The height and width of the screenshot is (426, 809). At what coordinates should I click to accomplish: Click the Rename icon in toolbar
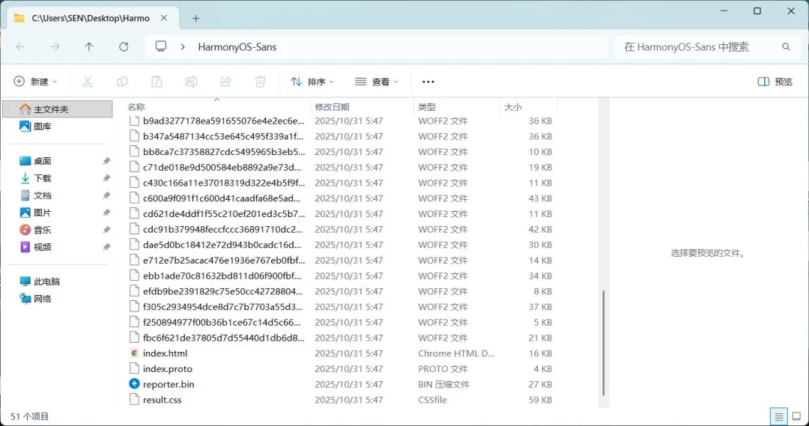(191, 82)
